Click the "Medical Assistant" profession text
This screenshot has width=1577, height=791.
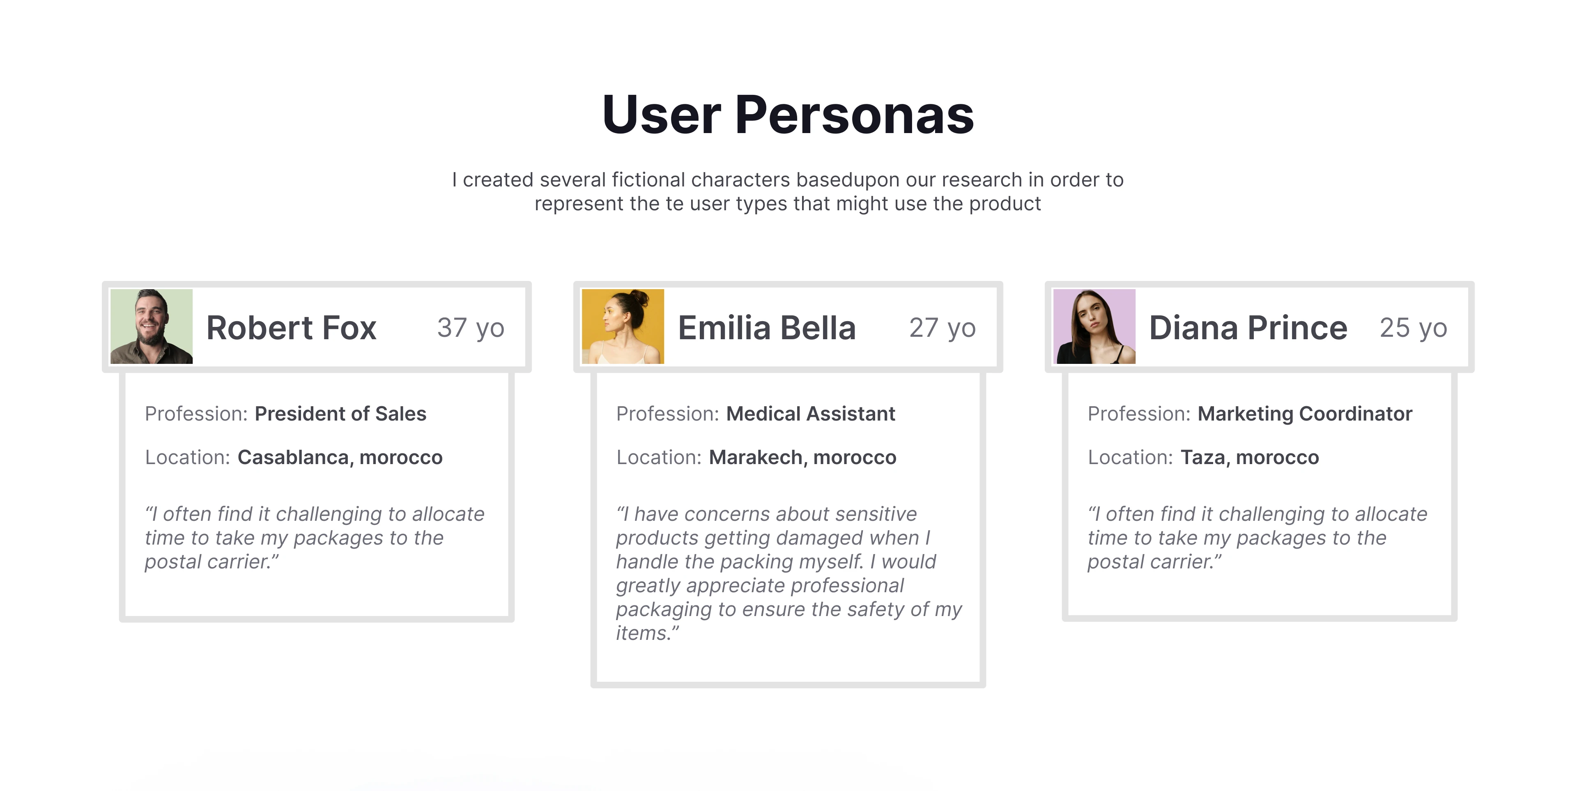point(811,414)
